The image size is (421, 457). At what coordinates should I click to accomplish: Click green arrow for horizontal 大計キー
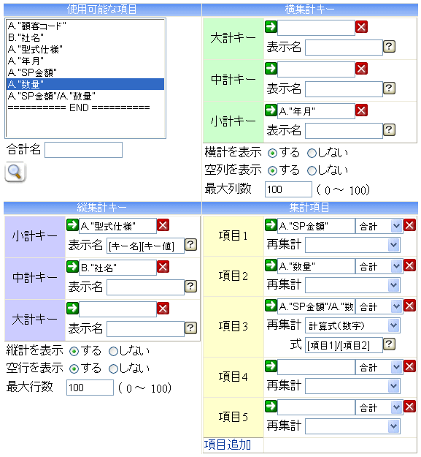coord(271,27)
